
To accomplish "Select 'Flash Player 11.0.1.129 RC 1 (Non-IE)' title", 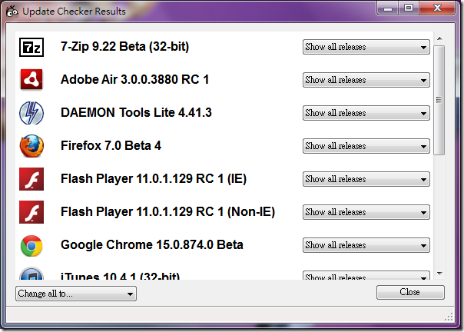I will pyautogui.click(x=167, y=212).
